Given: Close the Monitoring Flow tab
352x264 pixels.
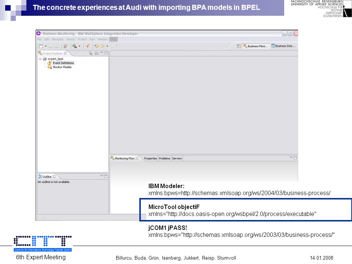Looking at the screenshot, I should 137,158.
